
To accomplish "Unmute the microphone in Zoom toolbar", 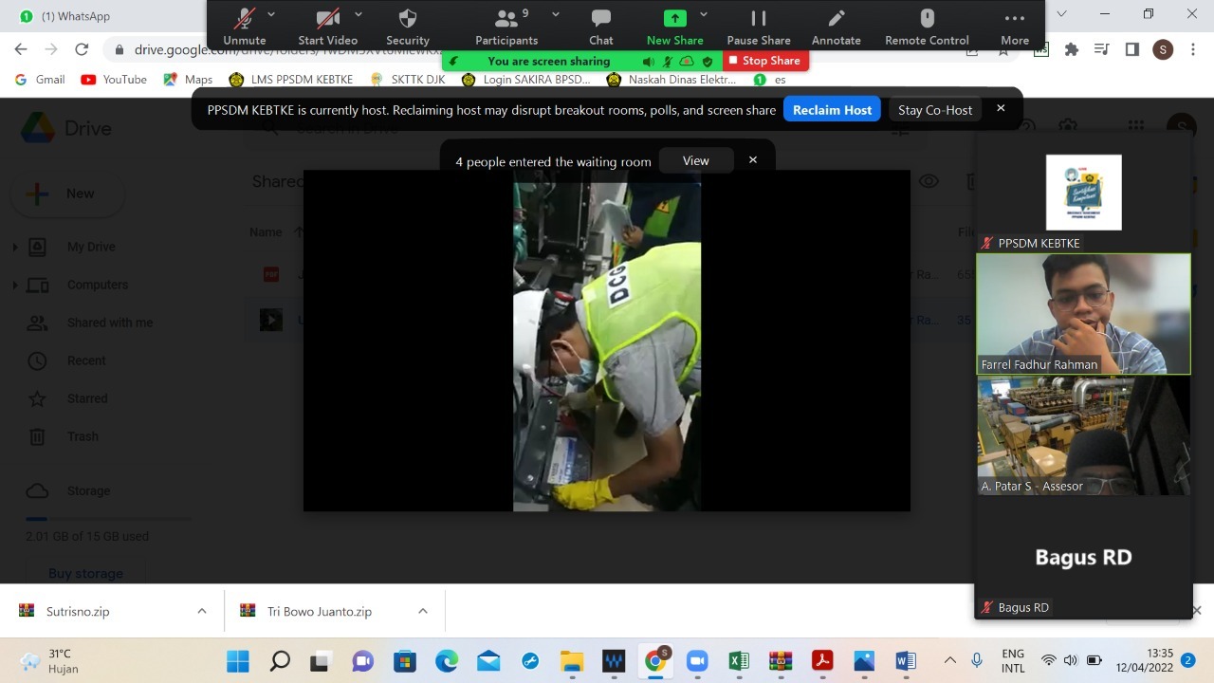I will [245, 26].
